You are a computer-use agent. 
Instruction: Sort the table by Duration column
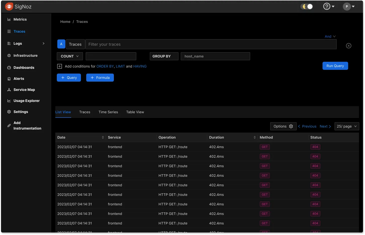[254, 137]
